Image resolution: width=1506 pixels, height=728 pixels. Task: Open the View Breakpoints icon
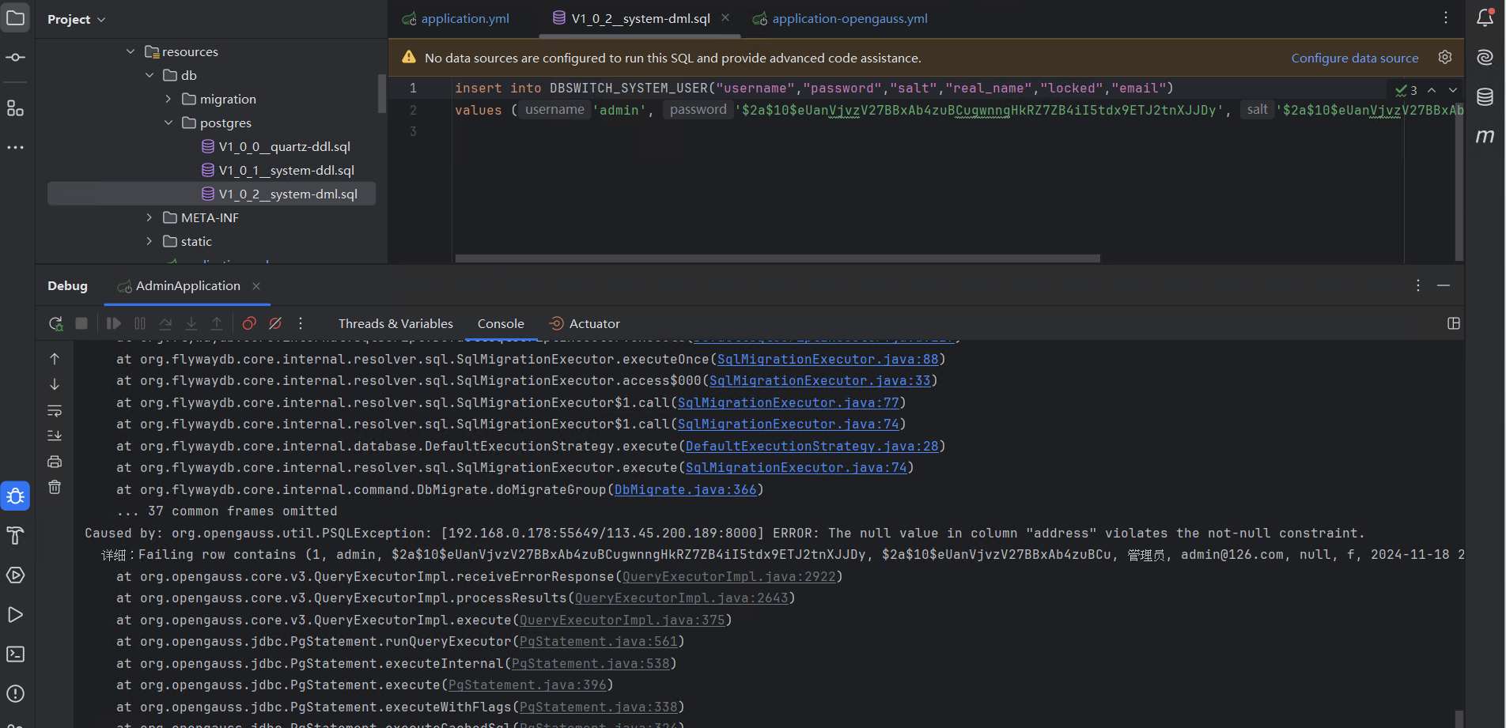[249, 323]
